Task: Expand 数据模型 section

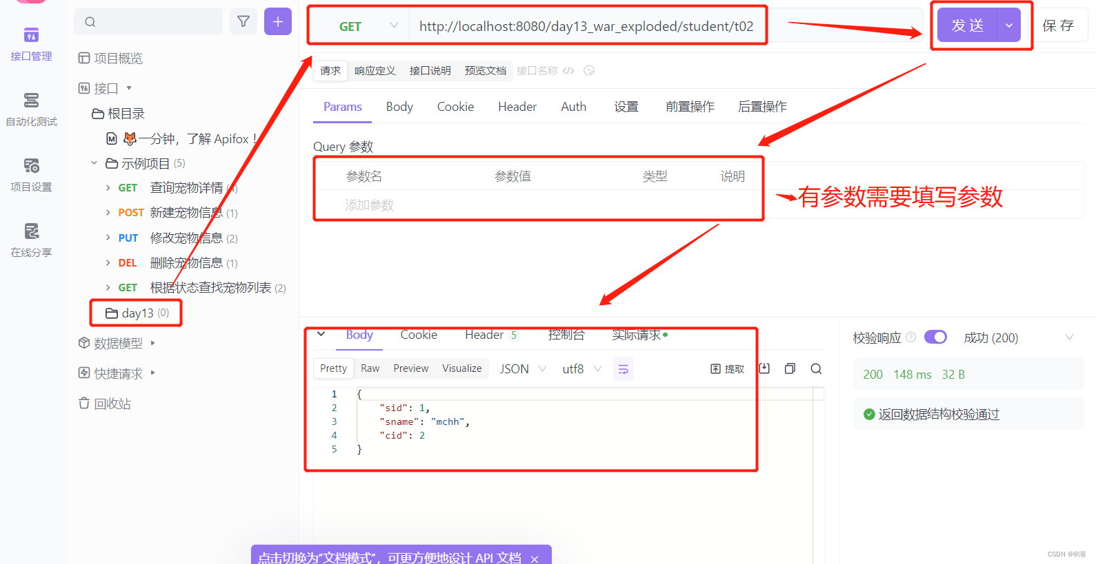Action: [152, 343]
